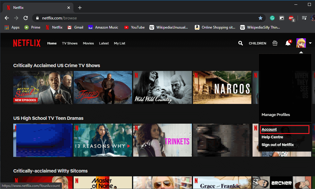Open the Narcos thumbnail
Image resolution: width=315 pixels, height=189 pixels.
click(x=222, y=87)
